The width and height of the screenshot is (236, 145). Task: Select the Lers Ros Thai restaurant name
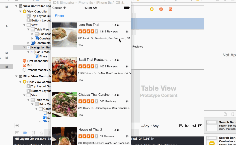(89, 25)
